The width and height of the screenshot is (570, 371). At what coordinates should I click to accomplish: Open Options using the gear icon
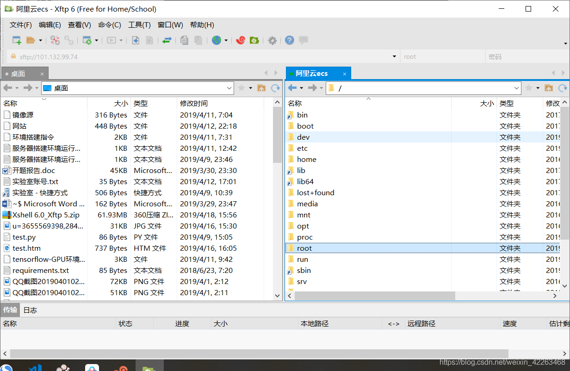273,40
